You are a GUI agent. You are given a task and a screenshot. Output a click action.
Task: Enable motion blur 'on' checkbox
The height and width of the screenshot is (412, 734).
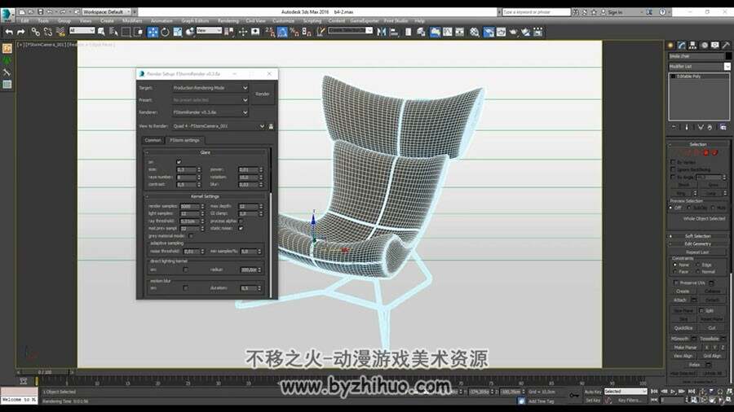tap(185, 287)
